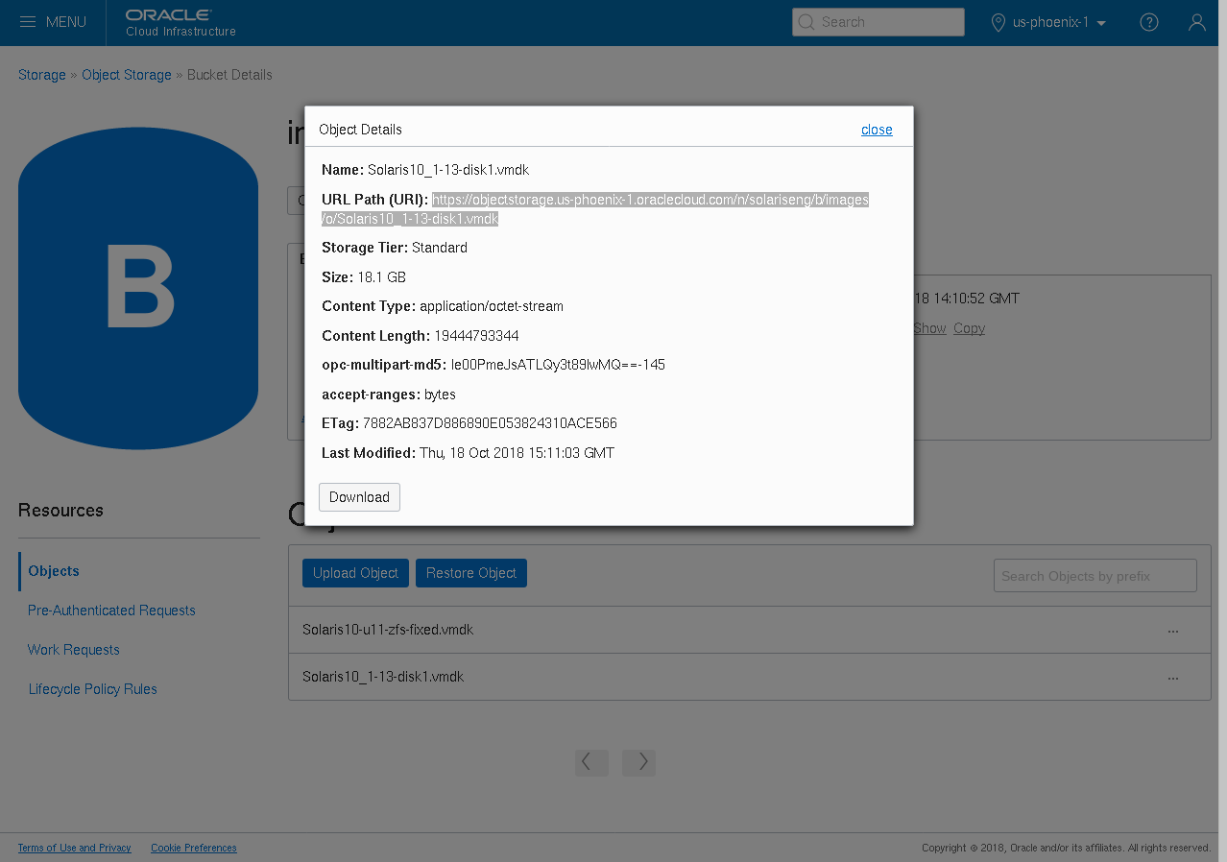This screenshot has height=862, width=1227.
Task: Click the Resources heading
Action: click(60, 510)
